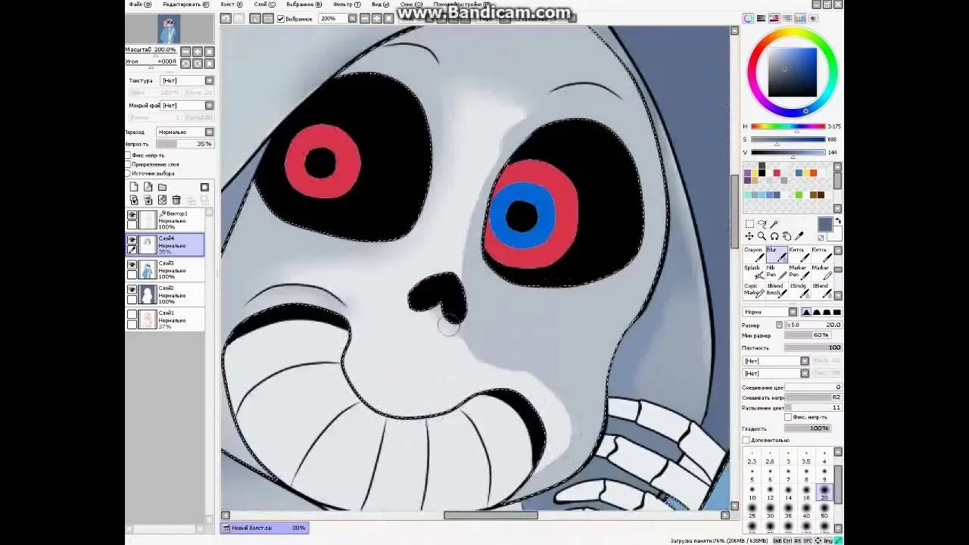Screen dimensions: 969x545
Task: Select brush size 35 preset
Action: [x=788, y=512]
